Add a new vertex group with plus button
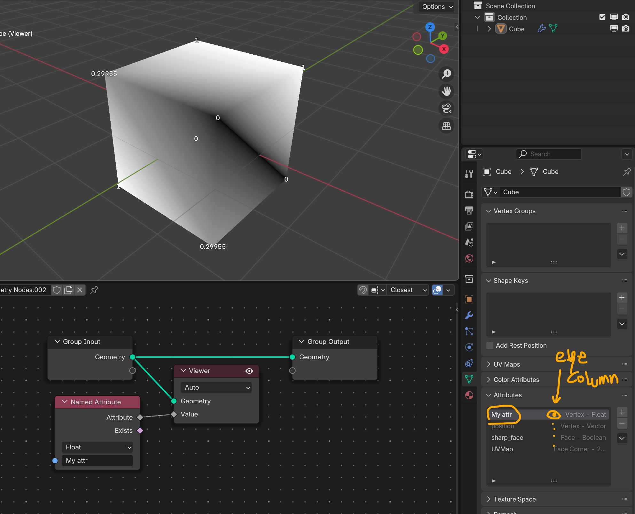The image size is (635, 514). pyautogui.click(x=622, y=228)
